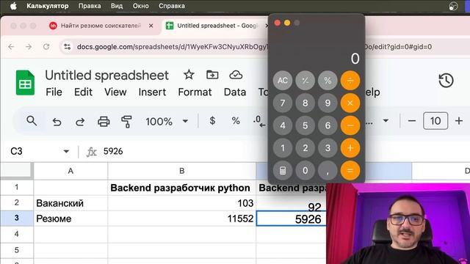
Task: Open the C3 name box dropdown
Action: pos(66,152)
